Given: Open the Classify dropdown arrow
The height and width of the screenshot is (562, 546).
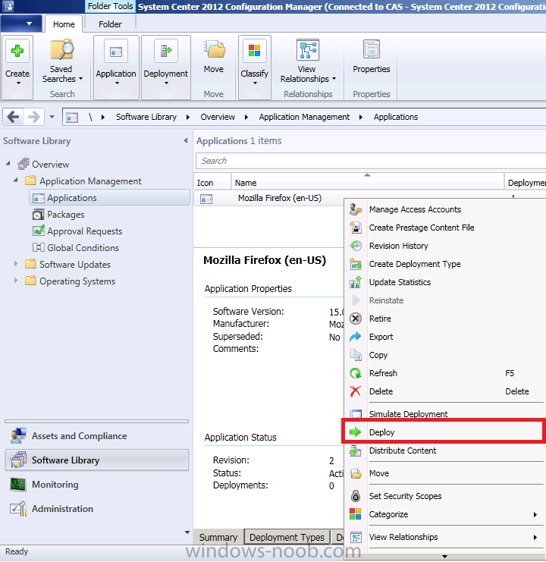Looking at the screenshot, I should (255, 83).
